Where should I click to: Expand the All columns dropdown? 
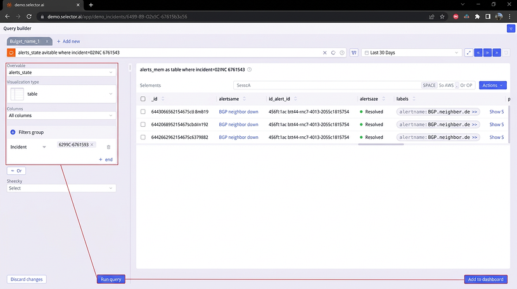pyautogui.click(x=61, y=115)
